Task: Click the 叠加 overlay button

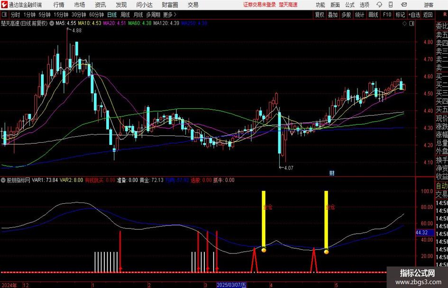Action: [x=333, y=15]
